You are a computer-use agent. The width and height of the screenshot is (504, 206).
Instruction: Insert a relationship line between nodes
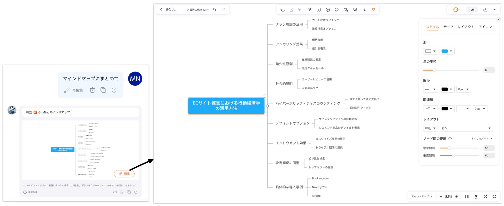click(346, 10)
